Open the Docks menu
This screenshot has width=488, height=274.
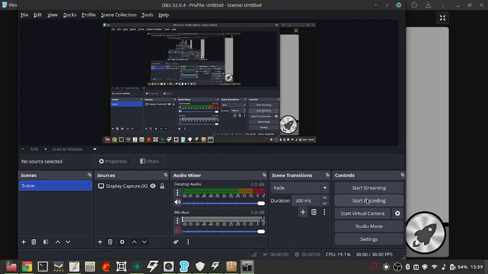[70, 15]
